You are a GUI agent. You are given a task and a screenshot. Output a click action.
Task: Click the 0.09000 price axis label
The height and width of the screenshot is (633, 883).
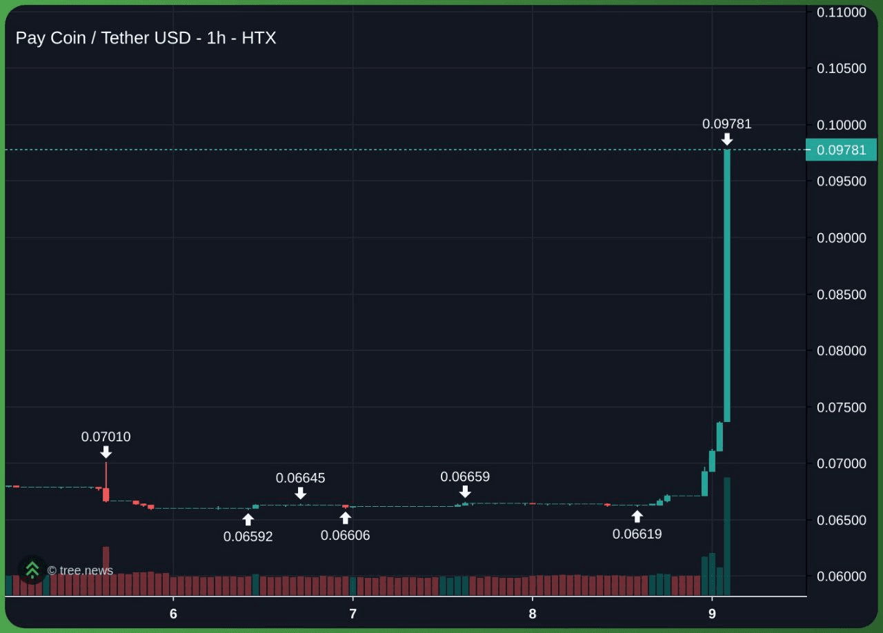pos(841,238)
